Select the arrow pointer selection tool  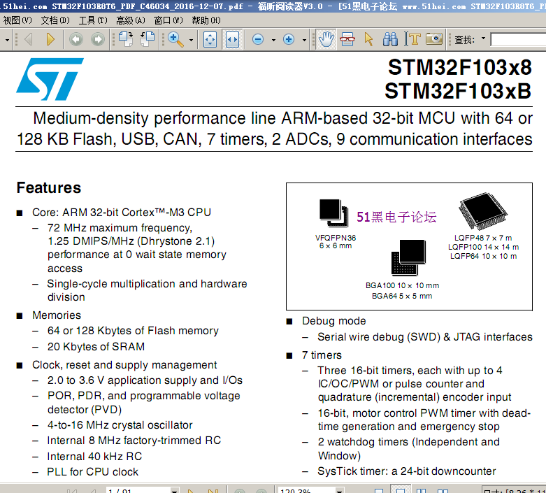pos(368,39)
